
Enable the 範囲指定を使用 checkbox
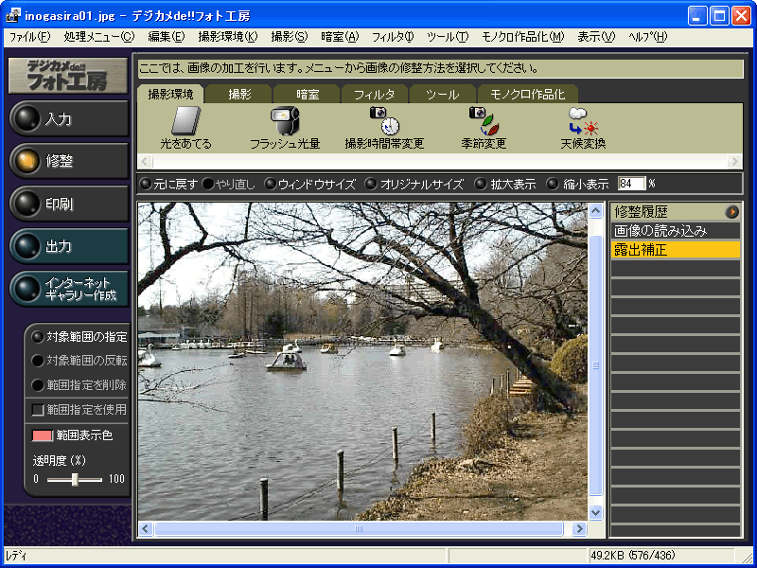[38, 410]
